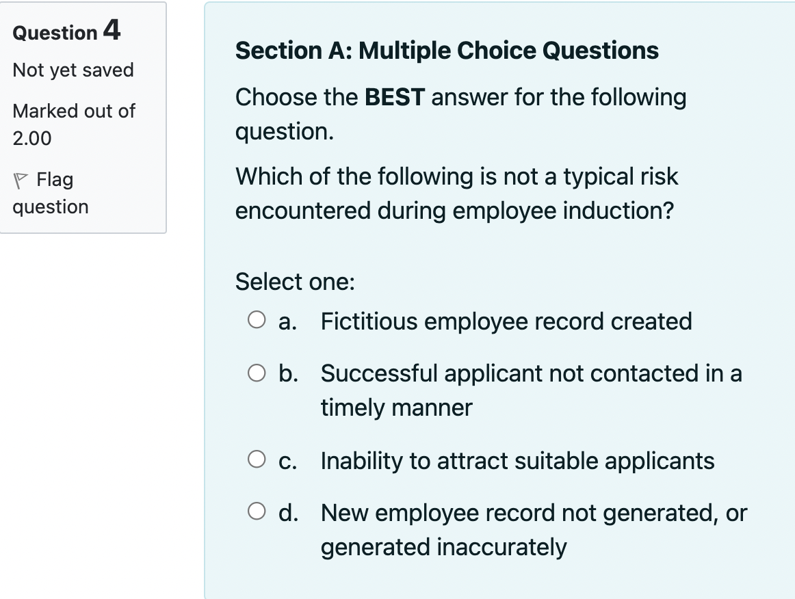Click the answer text for option c
The image size is (795, 599).
click(517, 461)
